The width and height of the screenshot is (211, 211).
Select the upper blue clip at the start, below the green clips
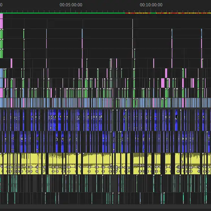pyautogui.click(x=2, y=73)
